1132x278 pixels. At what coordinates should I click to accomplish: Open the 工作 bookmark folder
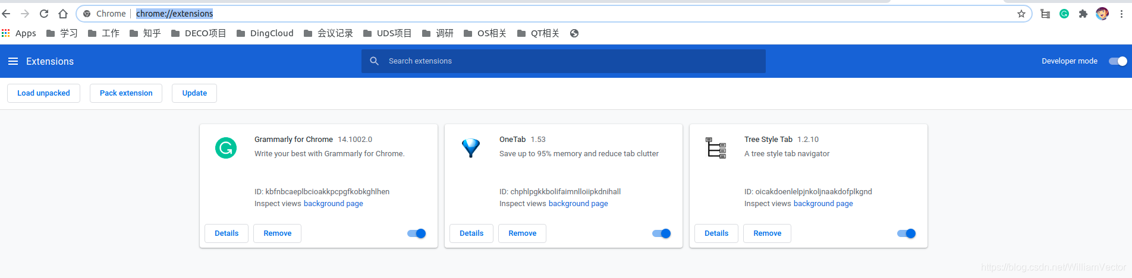[x=103, y=33]
